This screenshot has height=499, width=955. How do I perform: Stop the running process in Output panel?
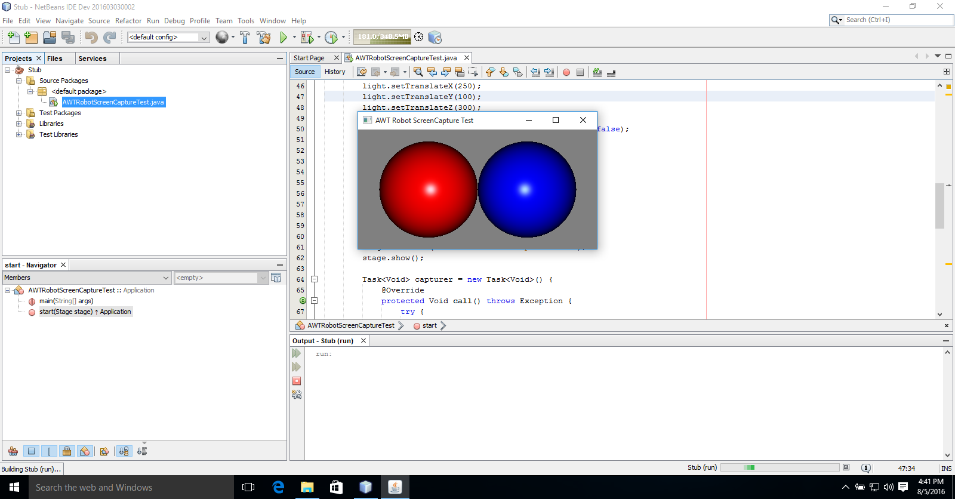pos(297,381)
